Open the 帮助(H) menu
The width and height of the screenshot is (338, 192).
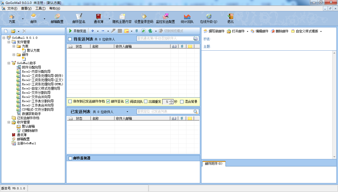[55, 8]
